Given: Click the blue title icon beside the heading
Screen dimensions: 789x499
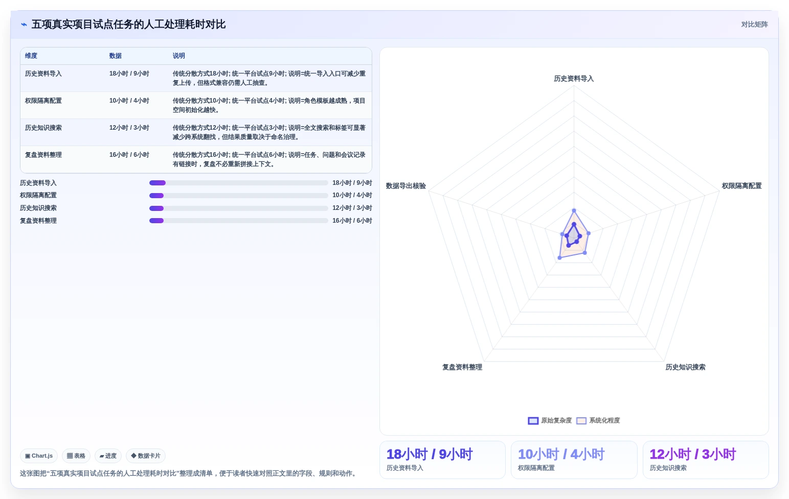Looking at the screenshot, I should pos(24,25).
